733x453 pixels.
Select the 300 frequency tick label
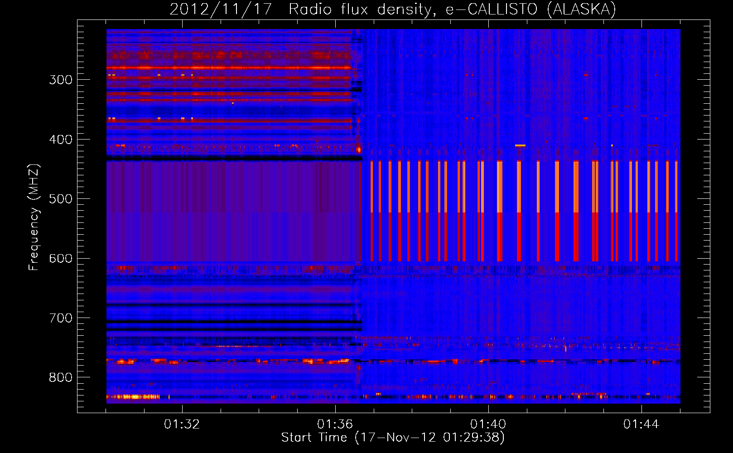pyautogui.click(x=61, y=80)
